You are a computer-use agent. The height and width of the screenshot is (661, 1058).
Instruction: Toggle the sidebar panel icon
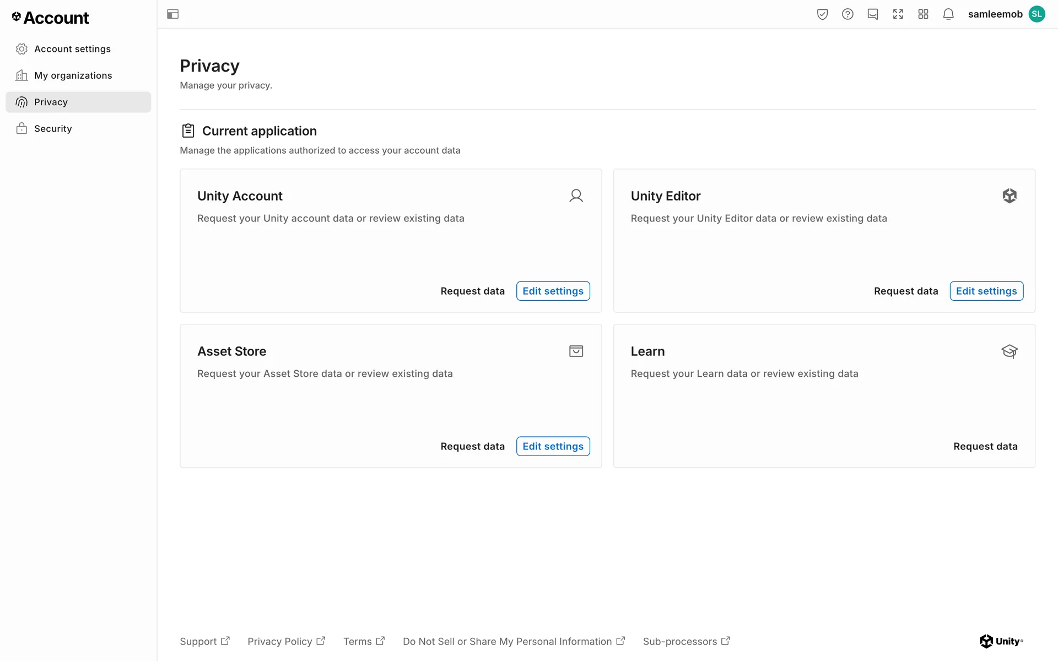pos(172,14)
